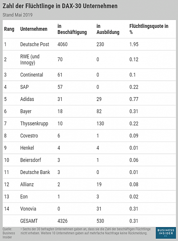Click Deutsche Post's quota value 1.95
Viewport: 178px width, 241px height.
coord(134,44)
